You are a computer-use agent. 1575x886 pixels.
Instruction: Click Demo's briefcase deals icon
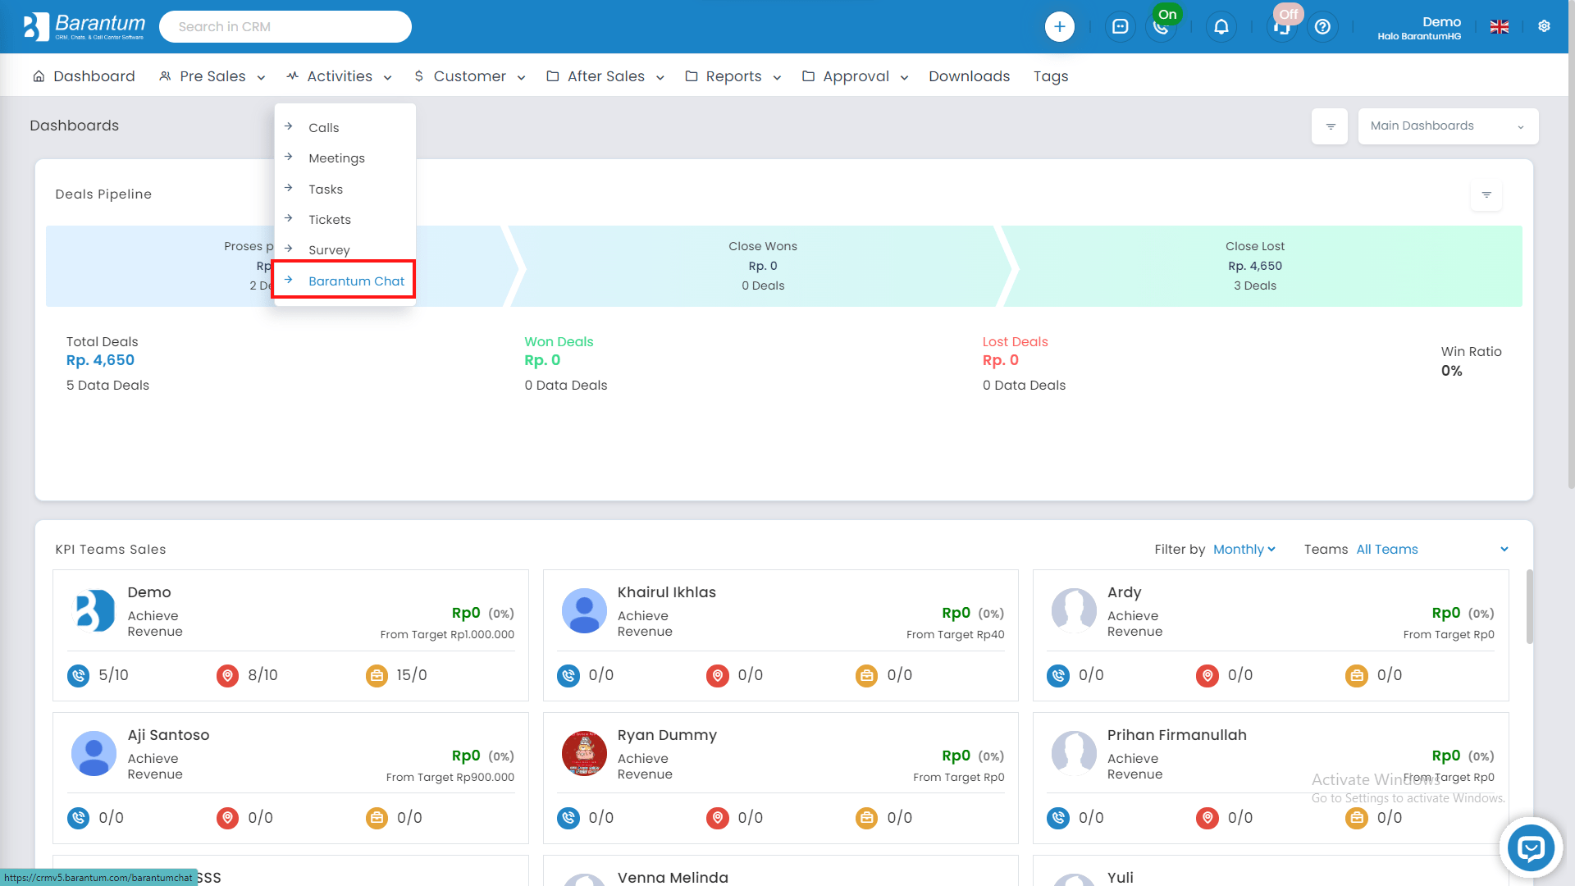(377, 676)
